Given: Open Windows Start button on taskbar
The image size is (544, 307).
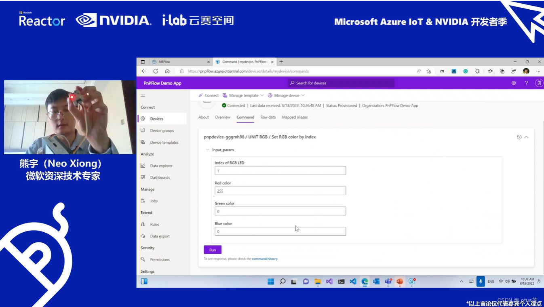Looking at the screenshot, I should click(271, 282).
